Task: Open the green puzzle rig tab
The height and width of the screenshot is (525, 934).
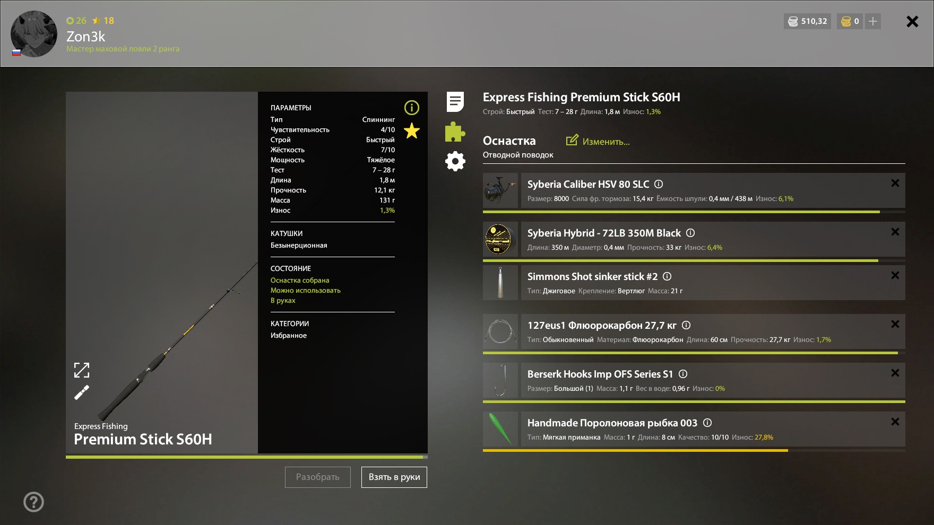Action: [455, 132]
